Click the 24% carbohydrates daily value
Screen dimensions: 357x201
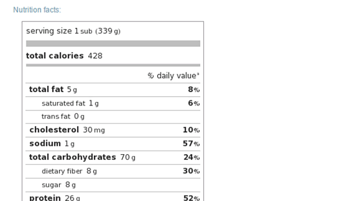pos(192,157)
